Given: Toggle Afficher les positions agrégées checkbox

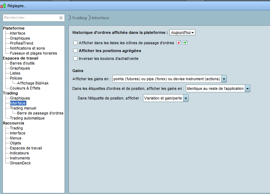Looking at the screenshot, I should tap(75, 51).
